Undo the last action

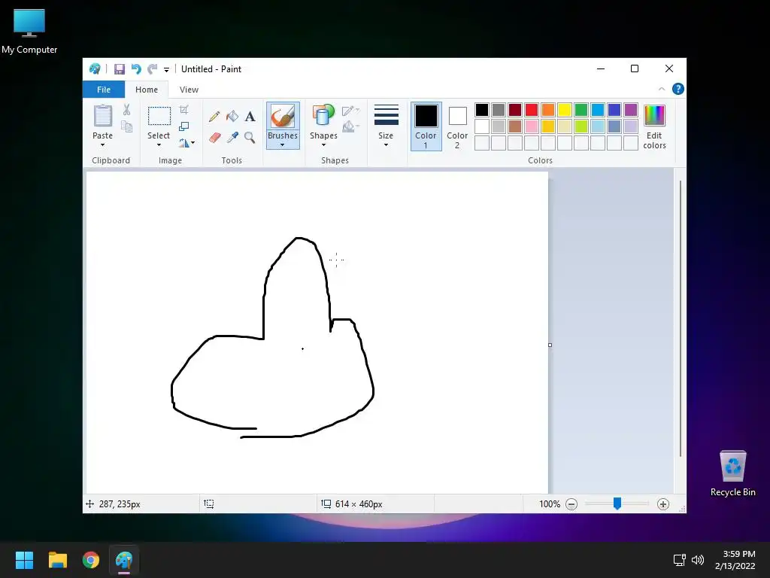tap(136, 69)
